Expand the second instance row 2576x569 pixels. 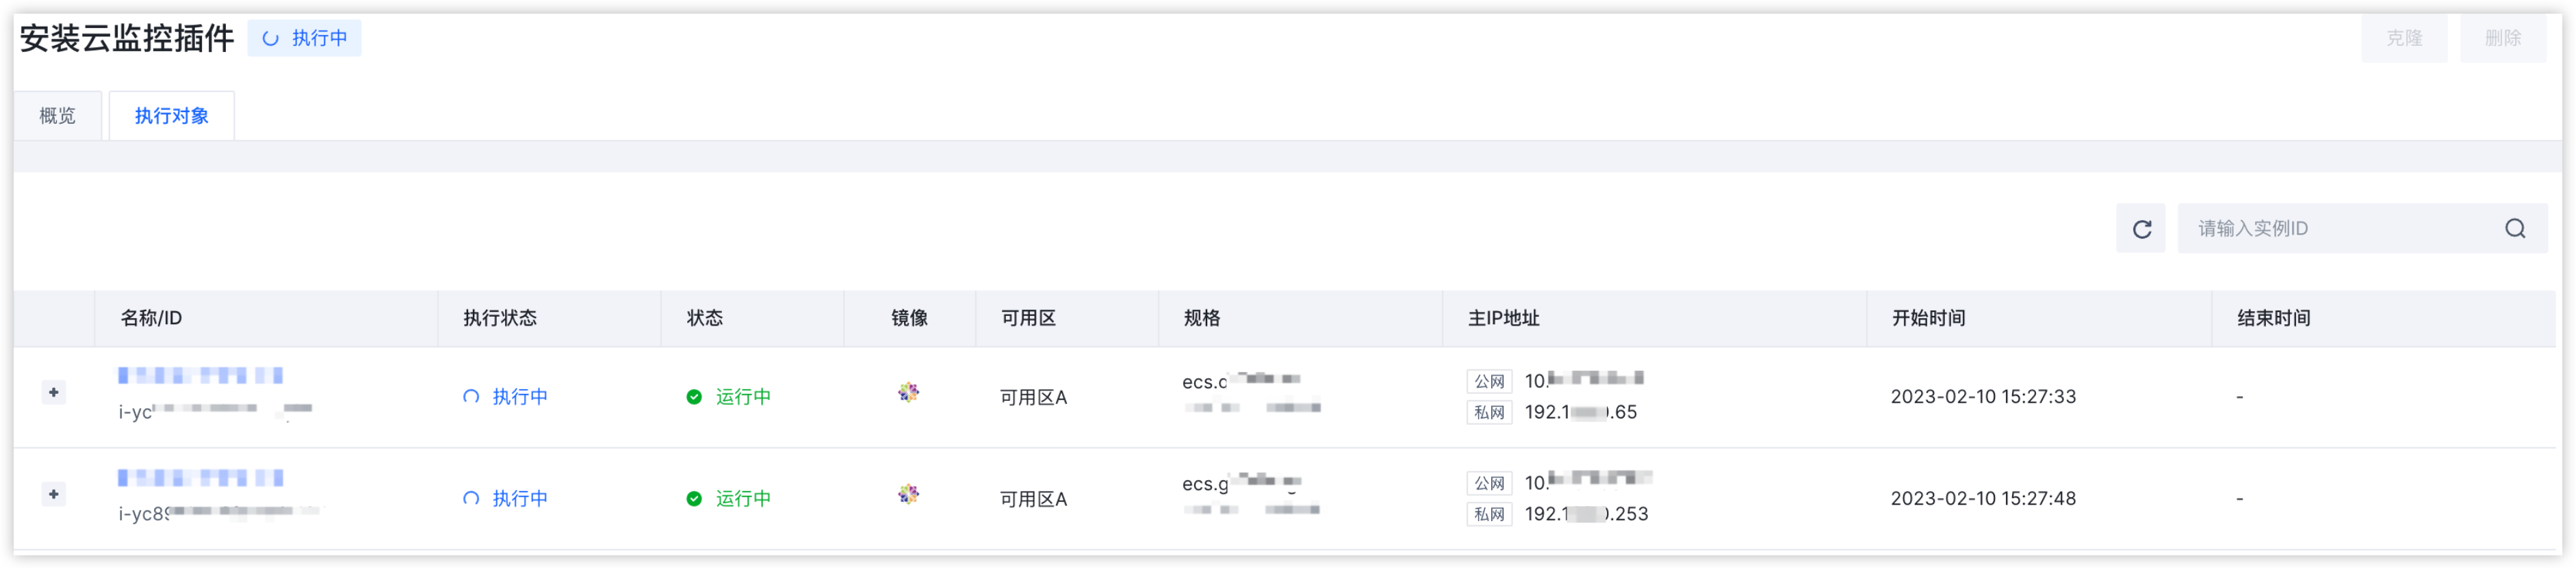point(54,495)
